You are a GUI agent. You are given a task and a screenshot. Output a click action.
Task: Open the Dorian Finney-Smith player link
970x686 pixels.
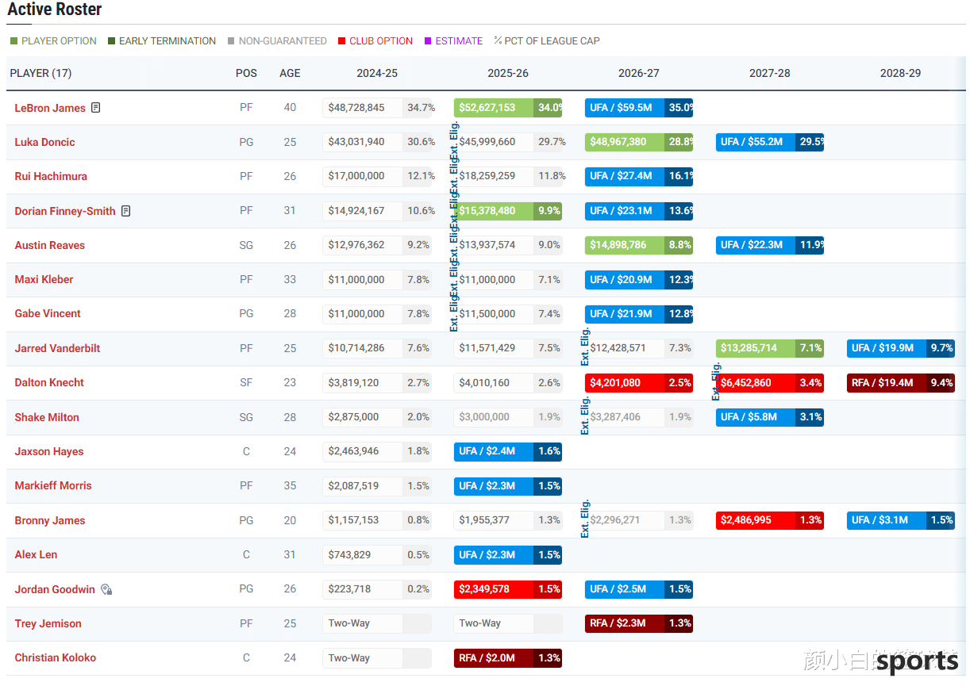[65, 211]
